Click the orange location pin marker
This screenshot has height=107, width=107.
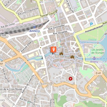pos(53,50)
